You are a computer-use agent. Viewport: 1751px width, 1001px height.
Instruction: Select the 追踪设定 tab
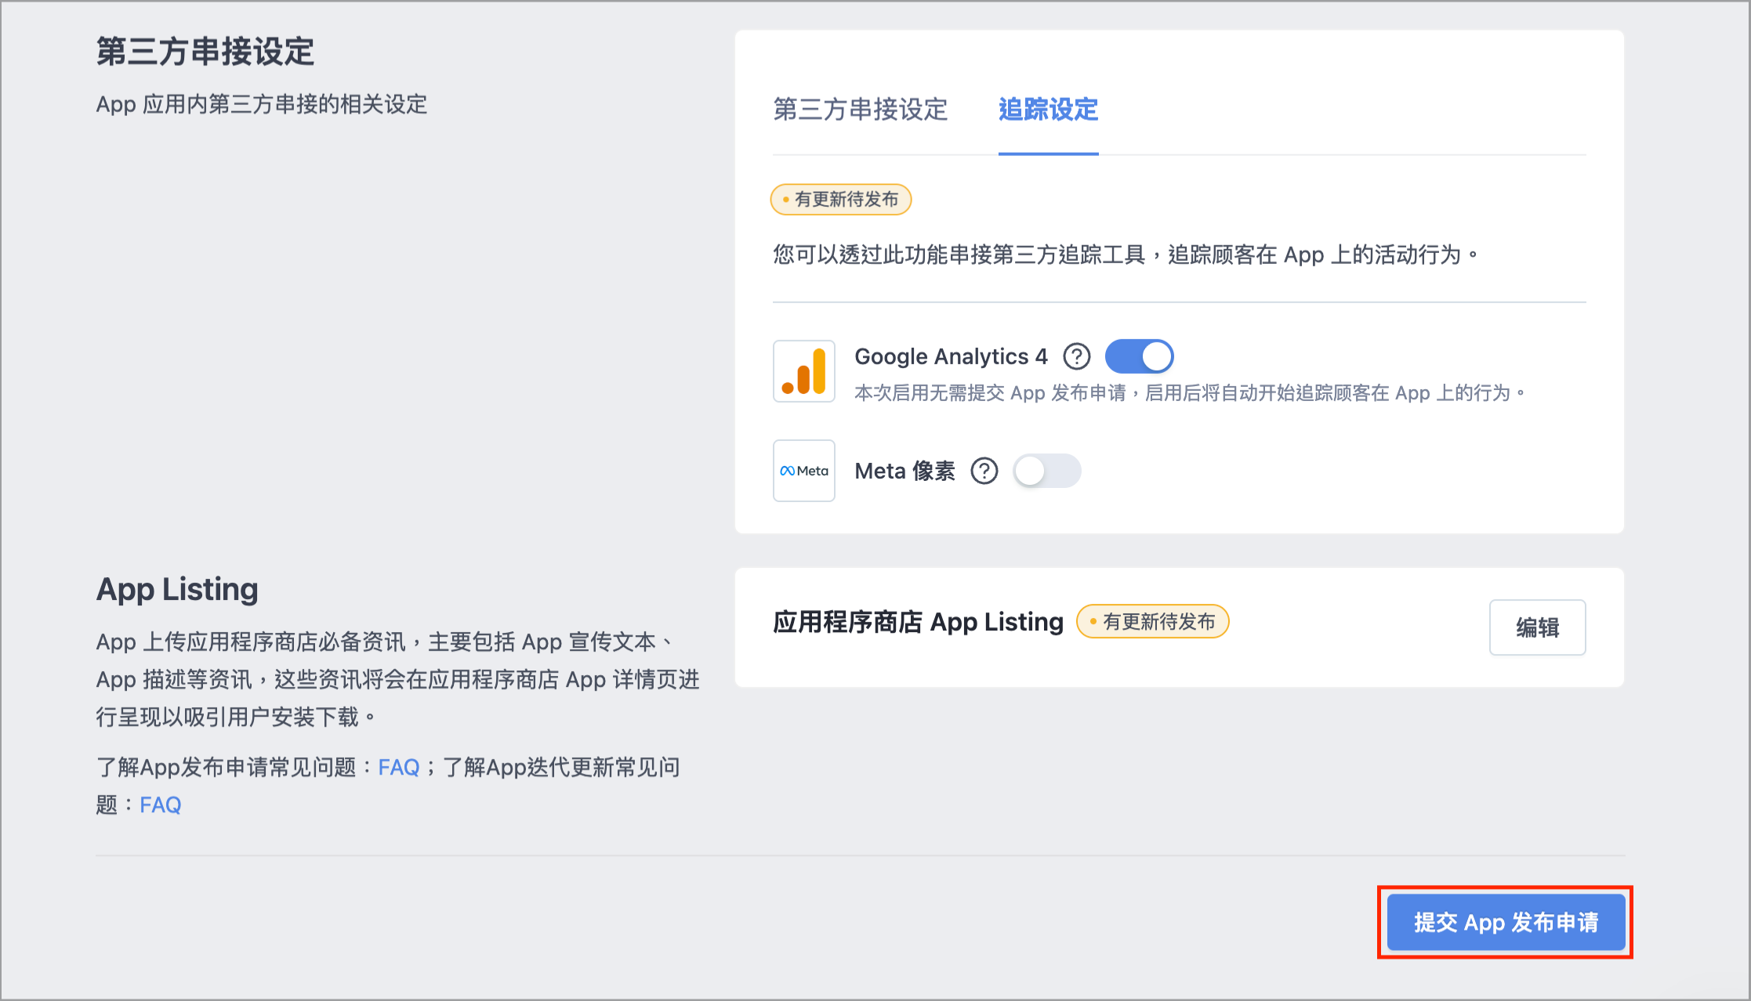(1048, 110)
